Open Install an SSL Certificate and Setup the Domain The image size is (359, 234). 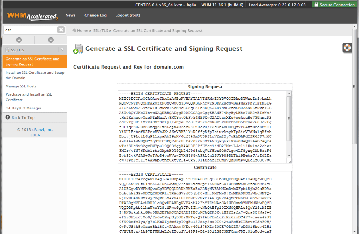point(35,75)
